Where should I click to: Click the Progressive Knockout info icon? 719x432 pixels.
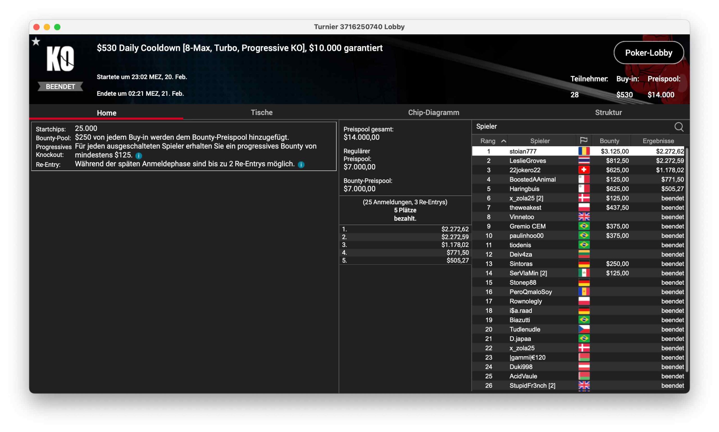tap(139, 156)
